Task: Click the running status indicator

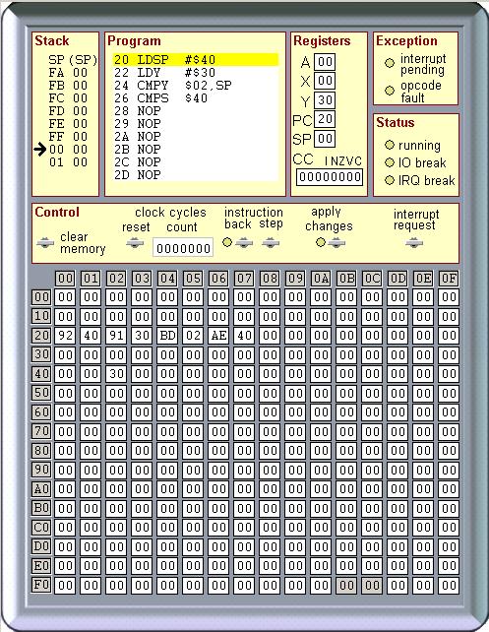Action: [x=390, y=145]
